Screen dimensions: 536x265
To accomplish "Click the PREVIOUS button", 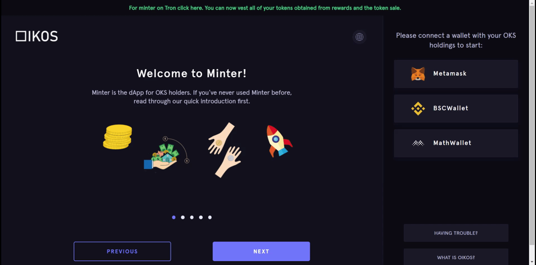I will pyautogui.click(x=122, y=251).
